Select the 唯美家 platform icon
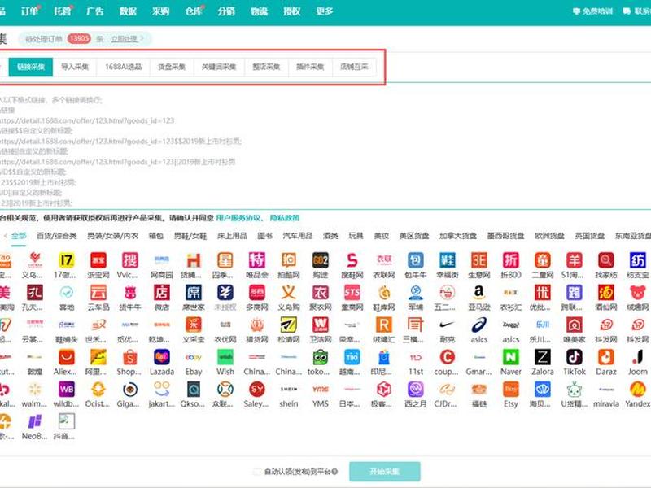This screenshot has height=488, width=651. click(x=575, y=325)
